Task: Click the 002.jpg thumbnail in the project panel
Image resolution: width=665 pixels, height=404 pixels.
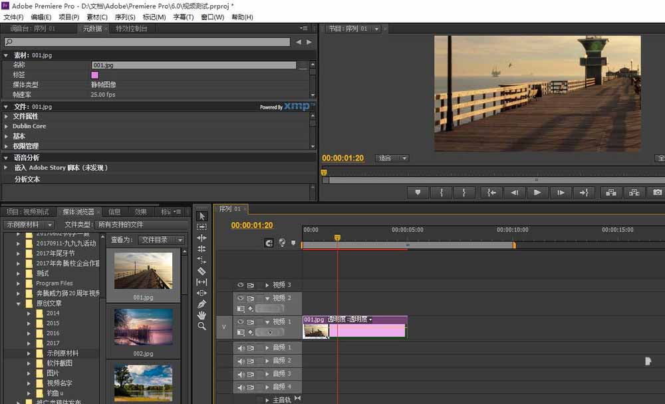Action: pos(142,327)
